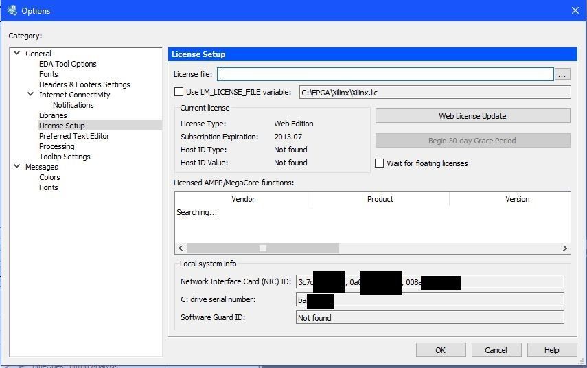Click the 'Subscription Expiration:' label
Screen dimensions: 587x368
pos(220,137)
